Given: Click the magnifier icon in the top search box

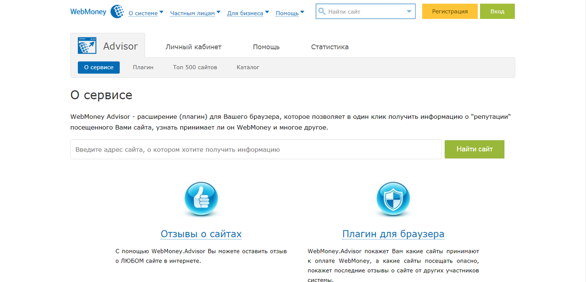Looking at the screenshot, I should pos(322,11).
